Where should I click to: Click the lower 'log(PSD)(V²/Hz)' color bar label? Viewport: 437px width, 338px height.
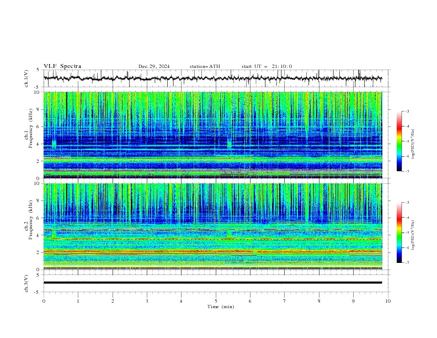413,235
